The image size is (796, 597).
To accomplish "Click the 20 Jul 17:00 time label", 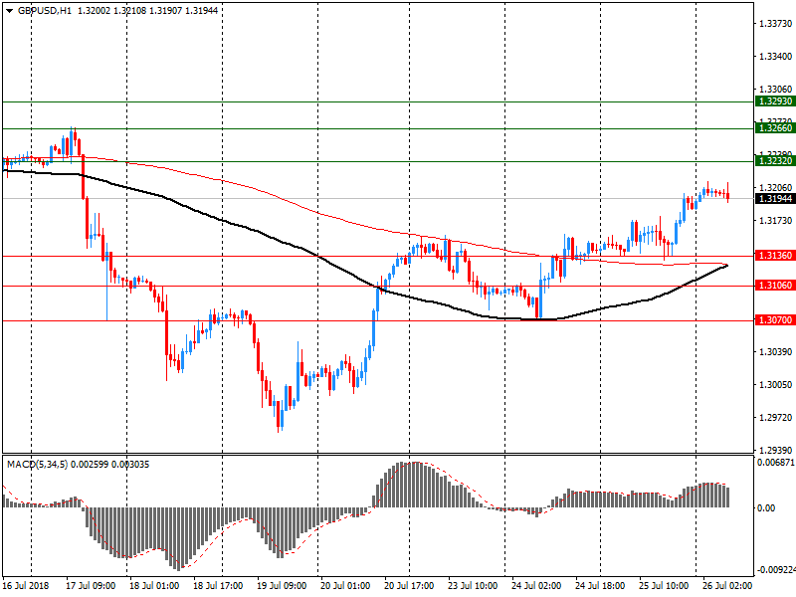I will pyautogui.click(x=409, y=586).
